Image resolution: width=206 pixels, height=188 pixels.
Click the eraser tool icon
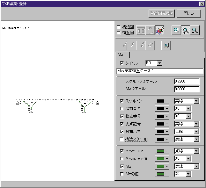[x=150, y=46]
